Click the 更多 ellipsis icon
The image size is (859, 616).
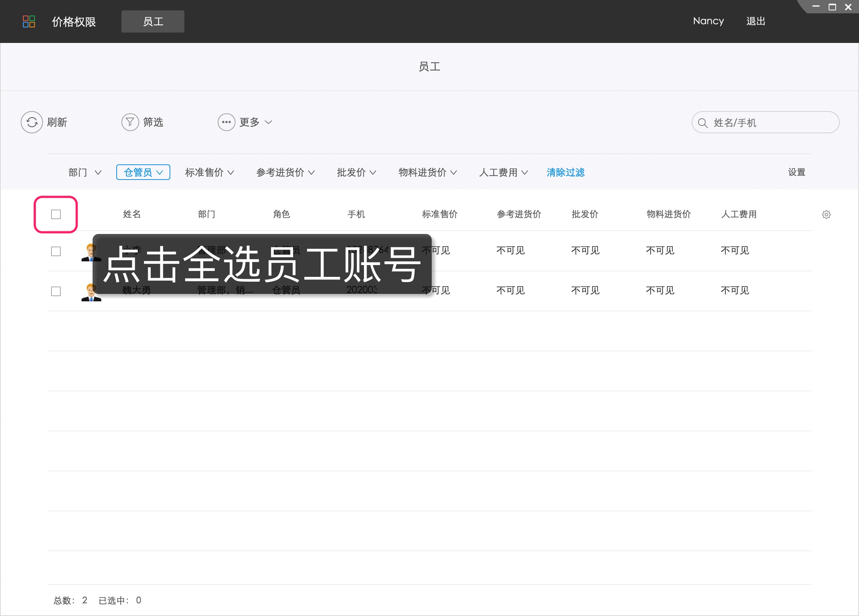(x=226, y=122)
